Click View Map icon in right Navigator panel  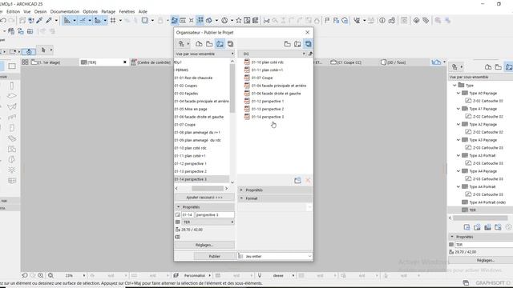499,67
